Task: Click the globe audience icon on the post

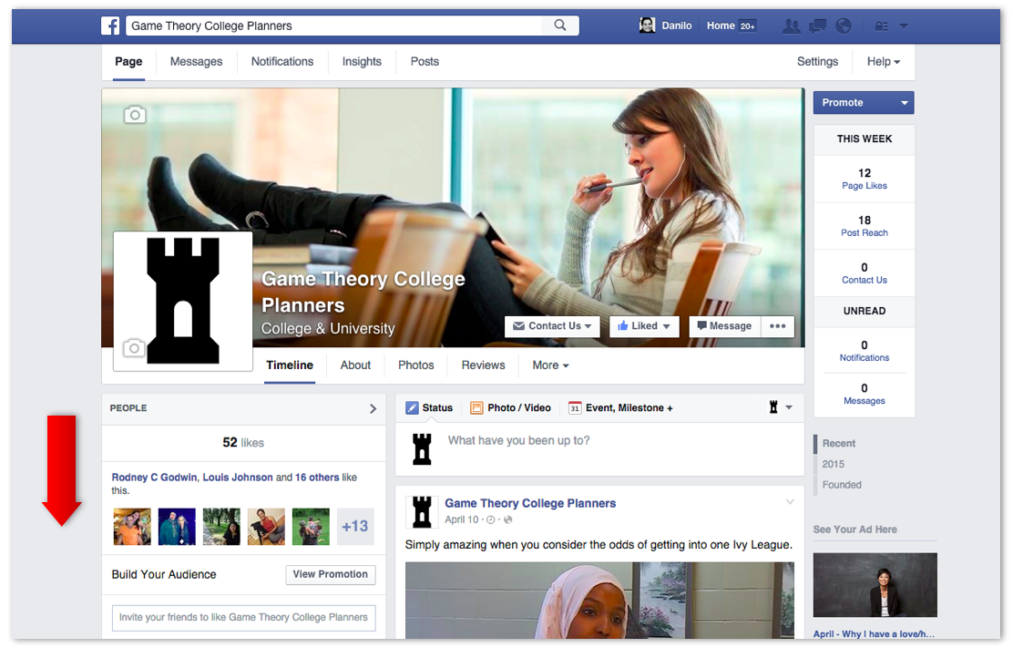Action: click(x=507, y=519)
